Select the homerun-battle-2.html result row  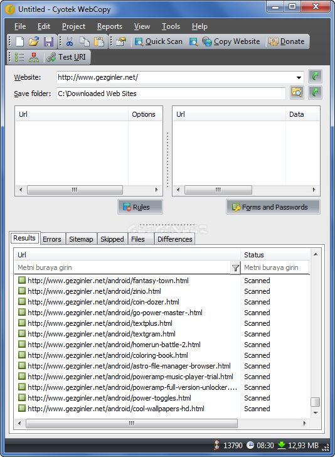[162, 345]
